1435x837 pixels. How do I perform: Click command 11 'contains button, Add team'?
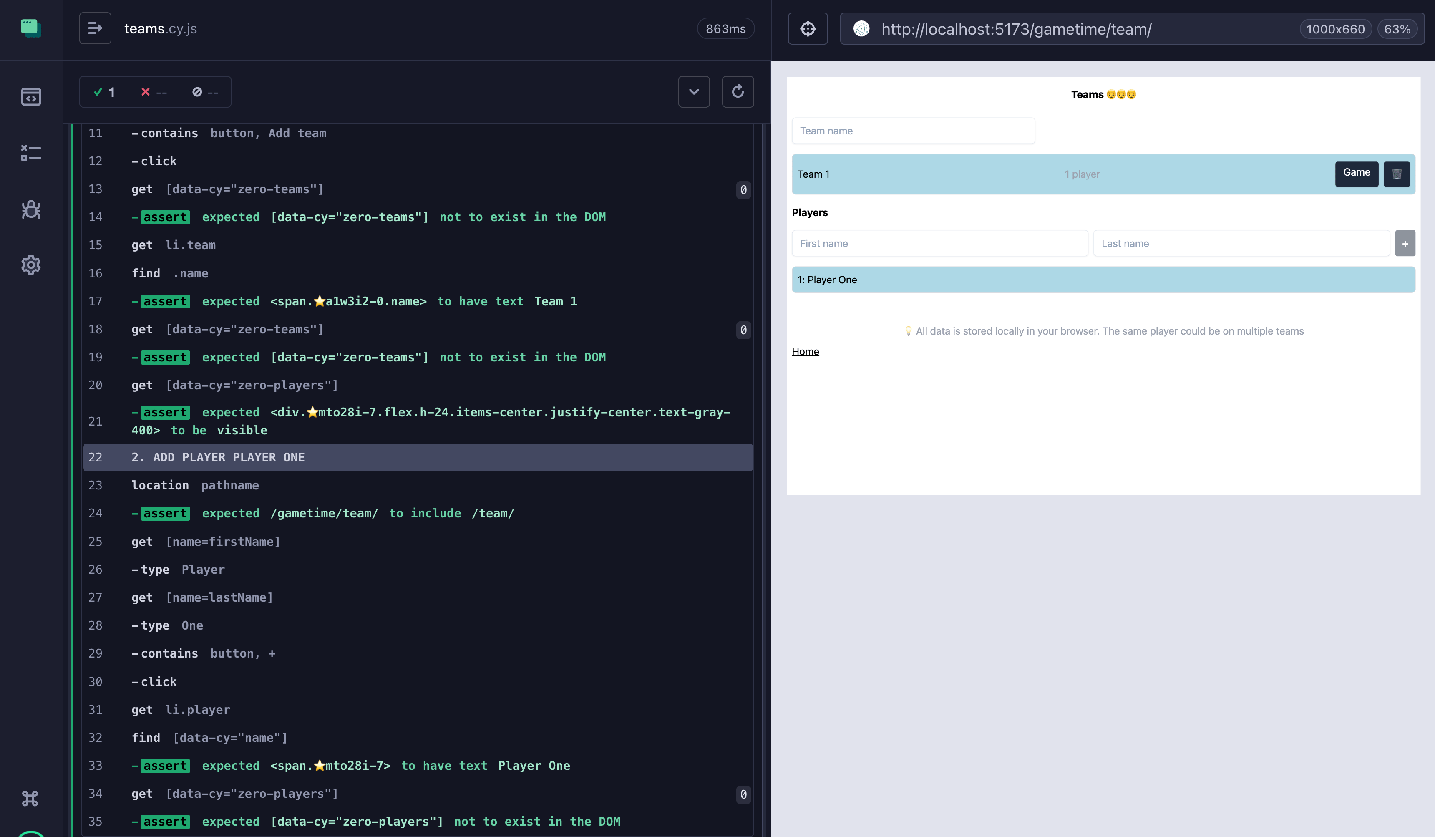coord(418,133)
